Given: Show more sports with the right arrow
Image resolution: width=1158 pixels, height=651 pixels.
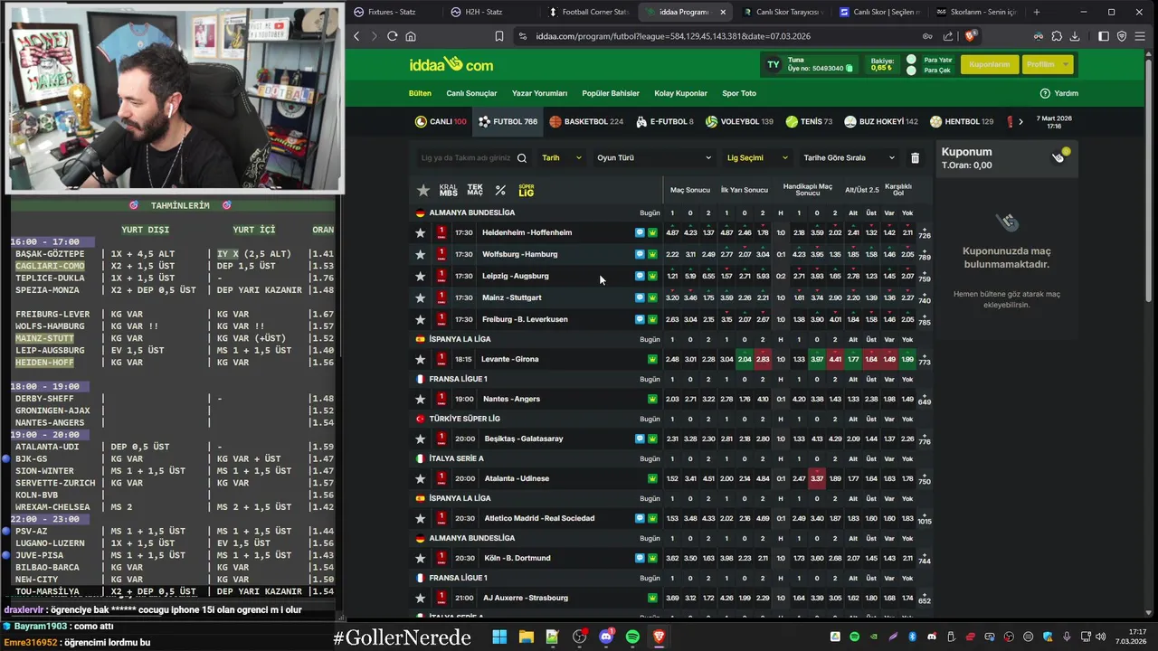Looking at the screenshot, I should click(1020, 121).
